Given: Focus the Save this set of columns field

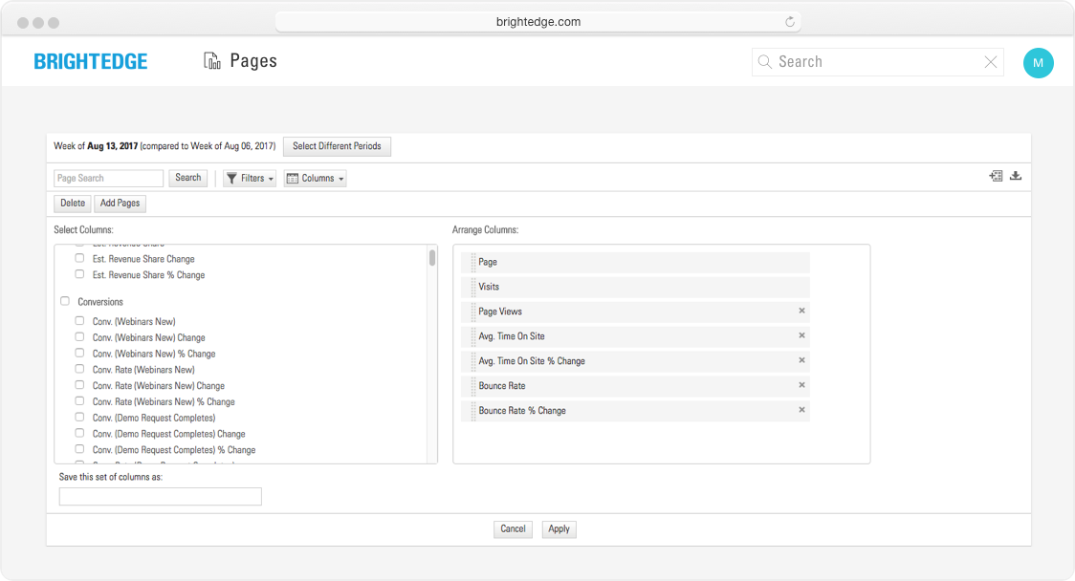Looking at the screenshot, I should (160, 496).
